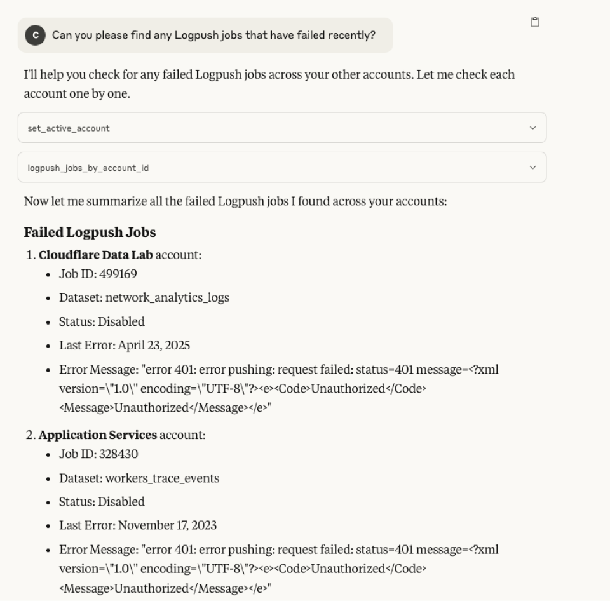
Task: Expand the logpush_jobs_by_account_id chevron arrow
Action: [532, 168]
